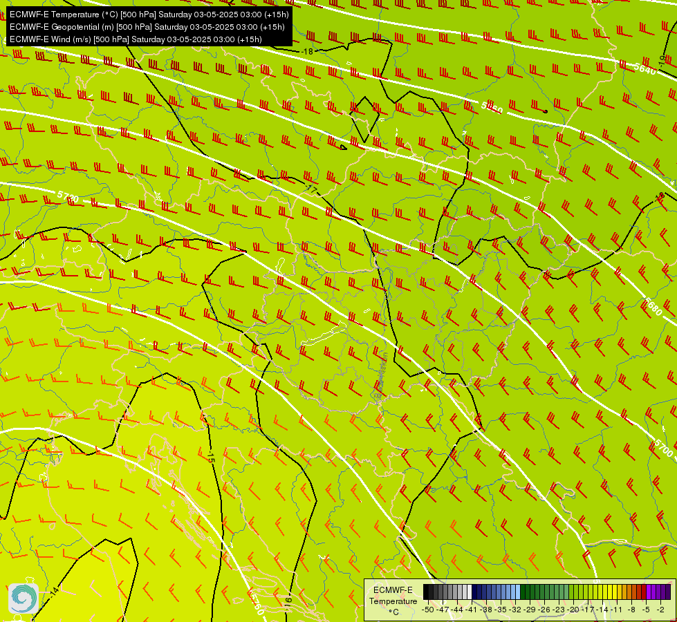Click the white -41 legend swatch
The height and width of the screenshot is (622, 677).
(x=470, y=592)
